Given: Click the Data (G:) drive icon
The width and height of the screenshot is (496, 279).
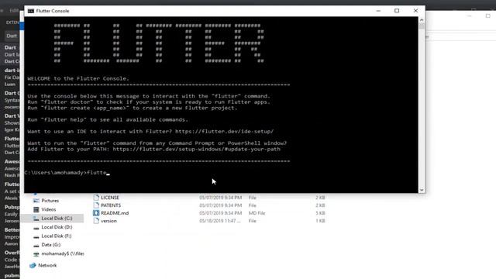Looking at the screenshot, I should 36,245.
